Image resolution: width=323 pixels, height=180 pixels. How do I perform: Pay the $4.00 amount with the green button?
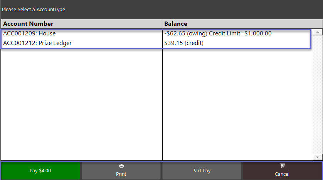pyautogui.click(x=40, y=170)
